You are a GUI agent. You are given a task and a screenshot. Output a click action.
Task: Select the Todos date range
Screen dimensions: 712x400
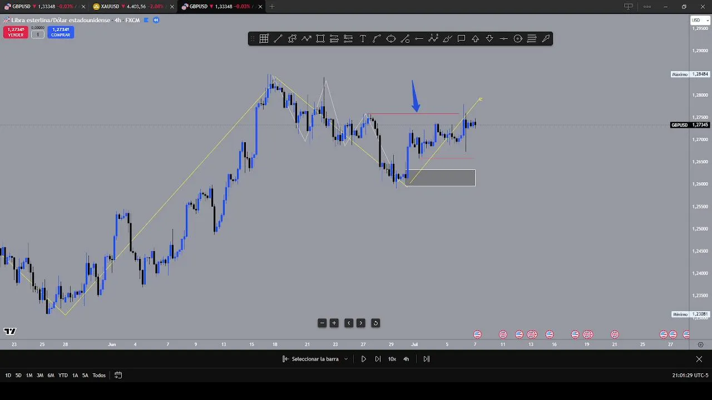point(99,376)
